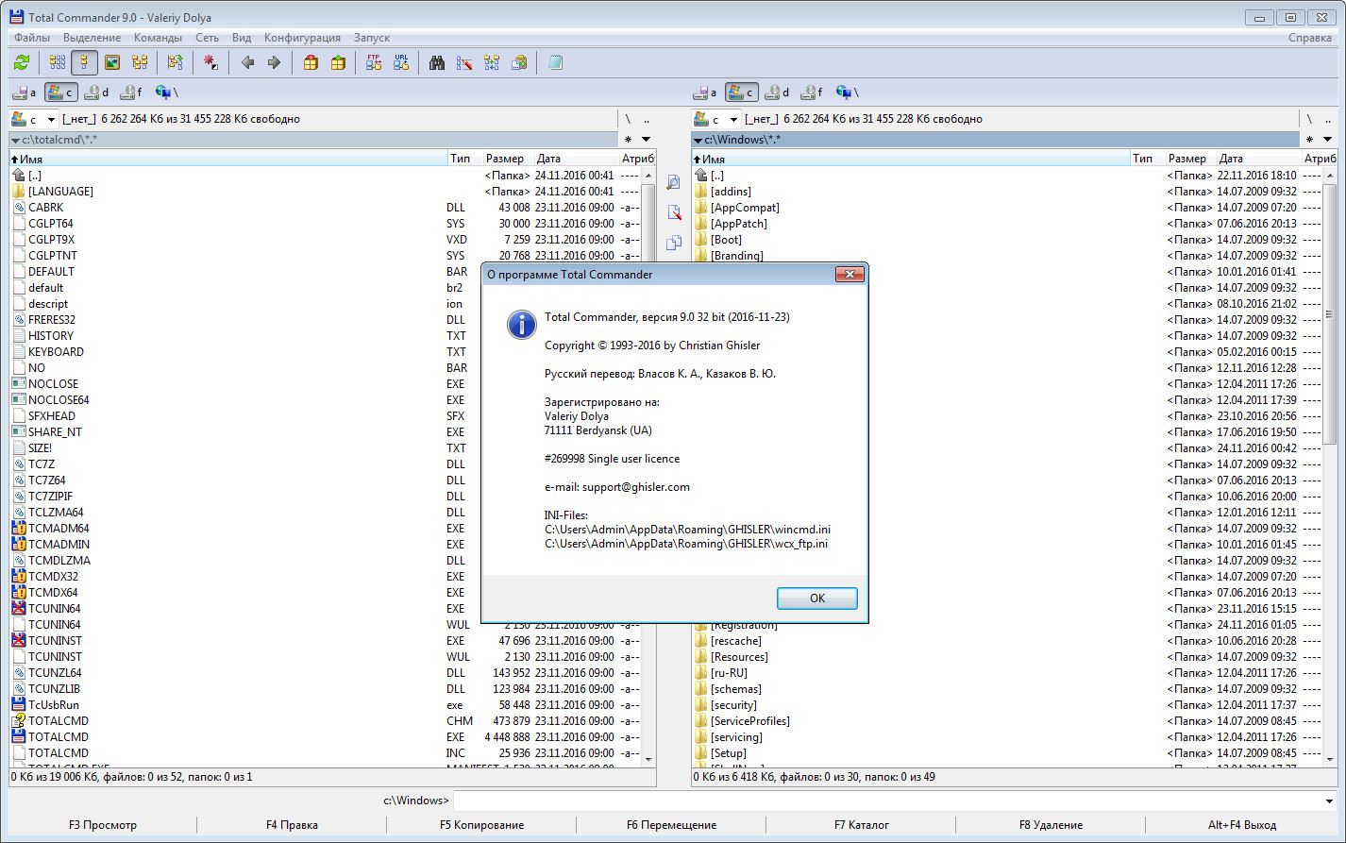Click F8 Удаление button
The image size is (1346, 843).
click(x=1051, y=824)
